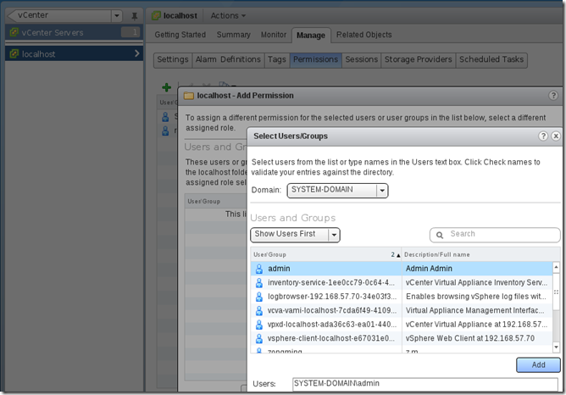Open the Scheduled Tasks sub-tab

click(491, 59)
